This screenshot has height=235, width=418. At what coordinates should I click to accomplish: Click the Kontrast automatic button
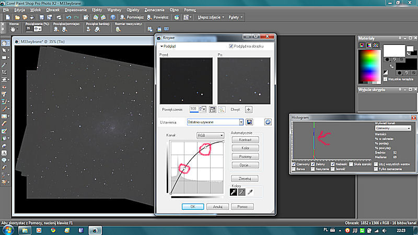click(245, 139)
